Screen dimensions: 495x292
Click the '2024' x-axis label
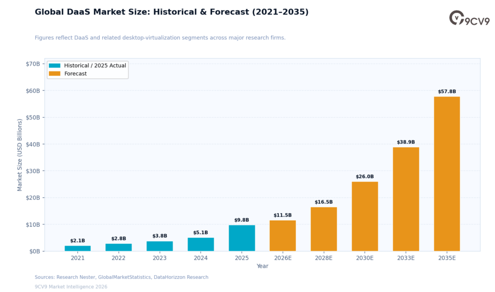(x=201, y=258)
